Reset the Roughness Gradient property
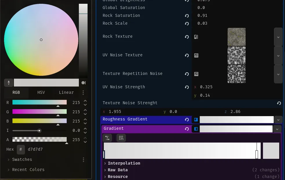Image resolution: width=285 pixels, height=180 pixels. point(187,119)
